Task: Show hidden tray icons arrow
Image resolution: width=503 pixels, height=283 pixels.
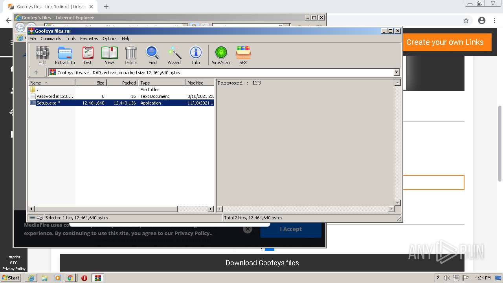Action: click(x=438, y=278)
